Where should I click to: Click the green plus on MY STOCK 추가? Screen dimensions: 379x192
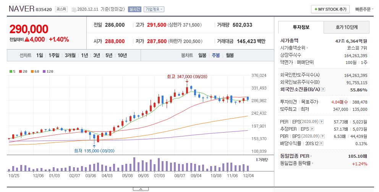coord(316,10)
